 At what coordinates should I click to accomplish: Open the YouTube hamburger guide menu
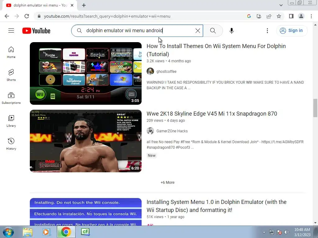(11, 31)
